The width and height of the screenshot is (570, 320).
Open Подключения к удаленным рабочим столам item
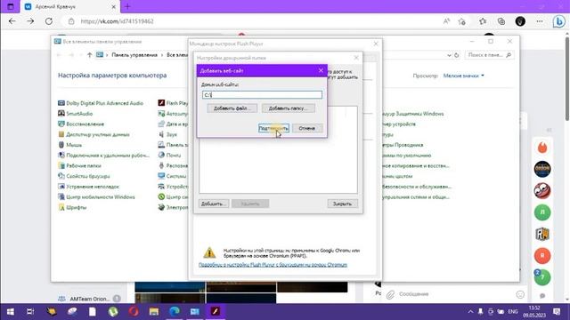tap(103, 156)
